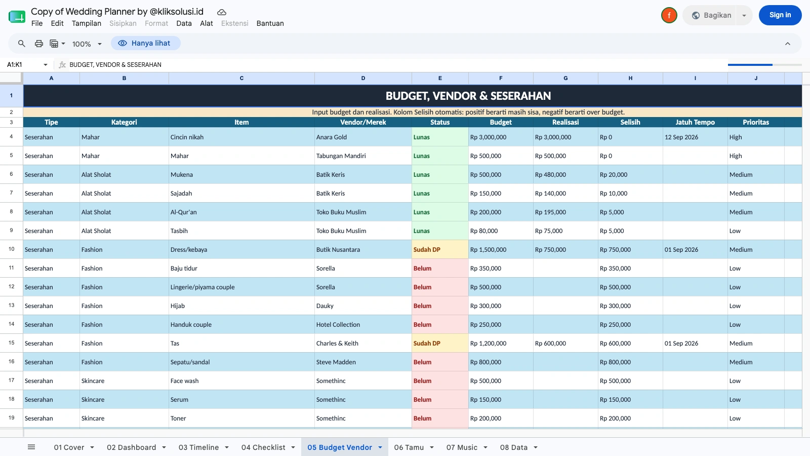
Task: Select the Cincin nikah item cell
Action: 241,137
